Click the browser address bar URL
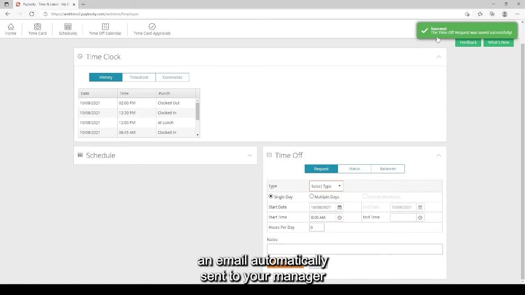The height and width of the screenshot is (295, 525). click(95, 14)
